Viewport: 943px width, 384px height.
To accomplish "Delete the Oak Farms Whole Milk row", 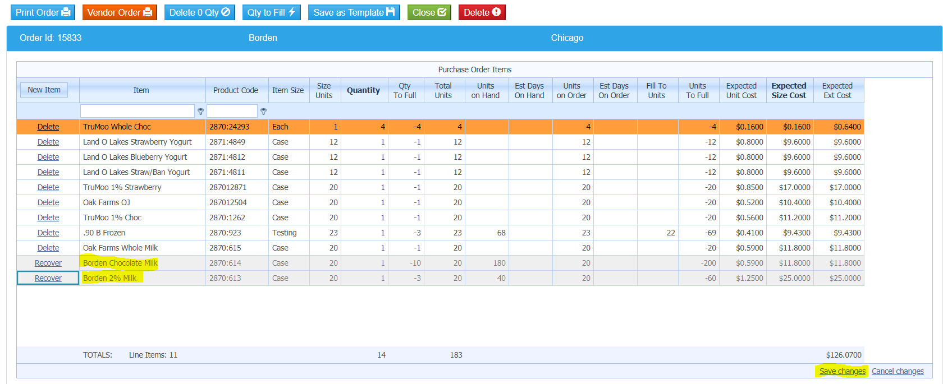I will [x=48, y=248].
